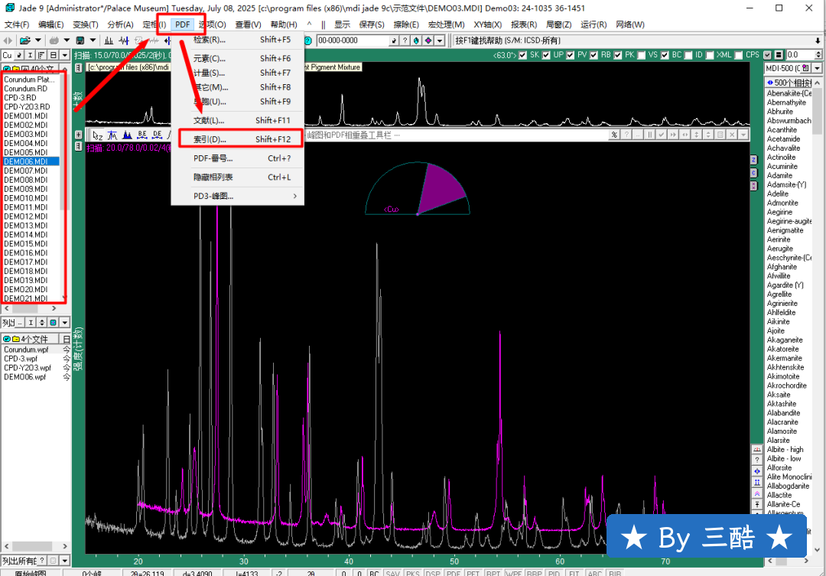Image resolution: width=826 pixels, height=576 pixels.
Task: Click the purple diamond icon near PDF field
Action: tap(428, 41)
